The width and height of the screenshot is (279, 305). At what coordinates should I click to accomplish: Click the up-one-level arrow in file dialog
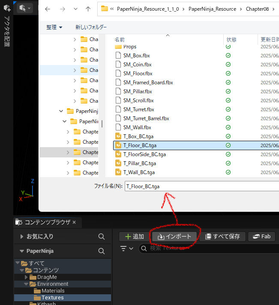tap(88, 9)
